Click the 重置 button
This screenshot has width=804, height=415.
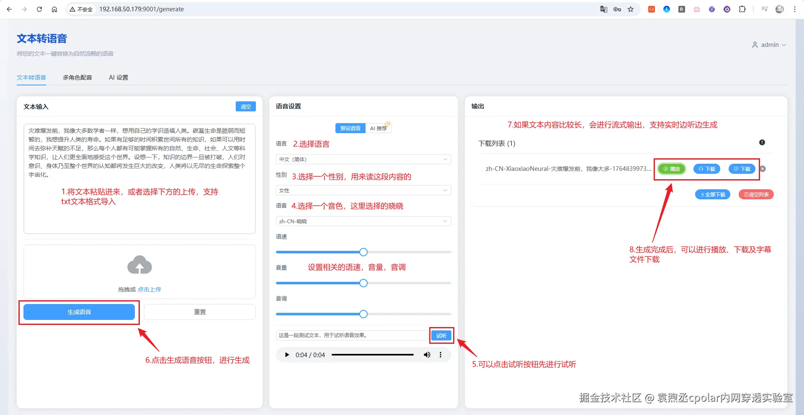200,312
